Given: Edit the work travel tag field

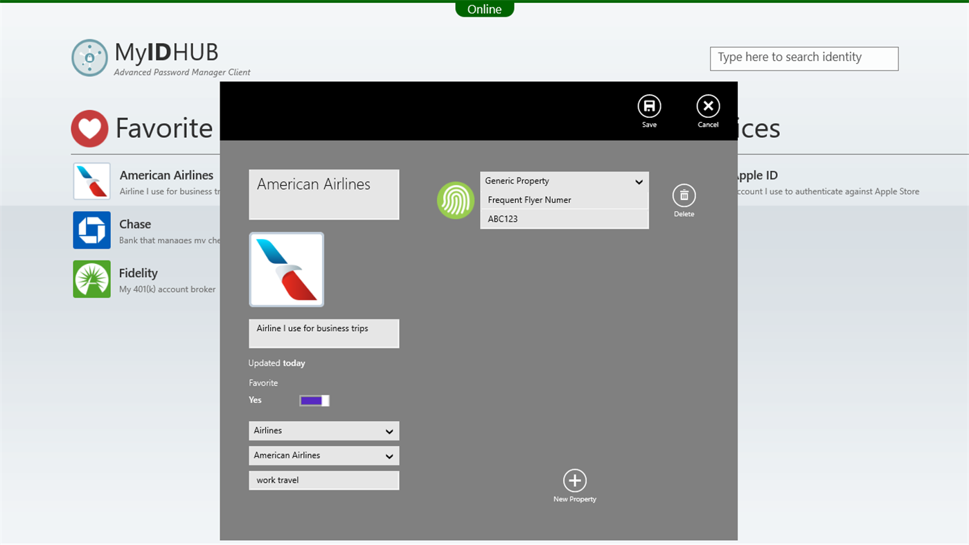Looking at the screenshot, I should click(323, 480).
